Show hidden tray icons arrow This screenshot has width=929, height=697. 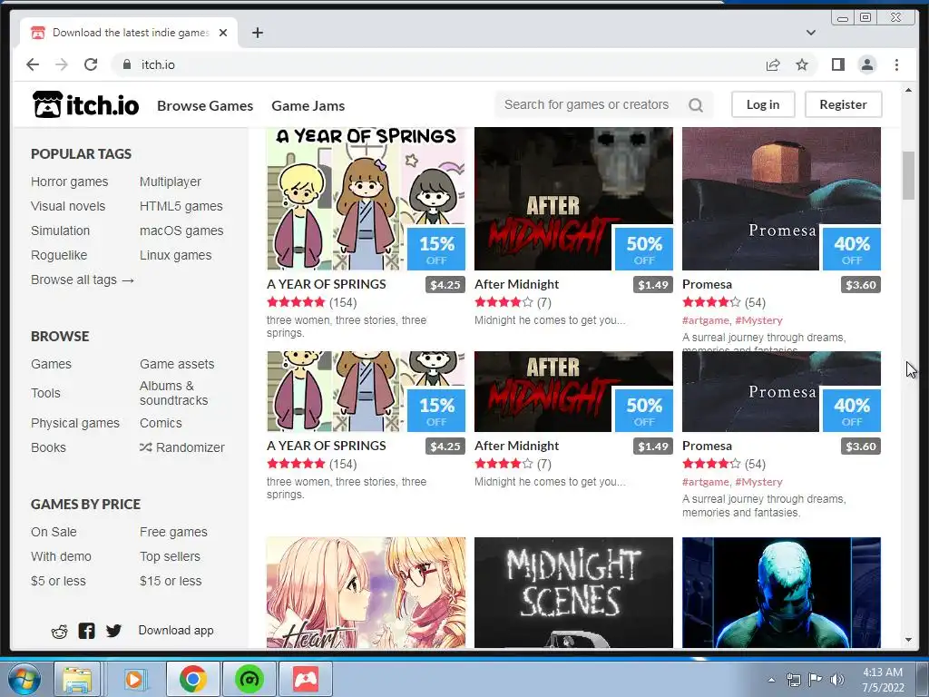(x=771, y=680)
